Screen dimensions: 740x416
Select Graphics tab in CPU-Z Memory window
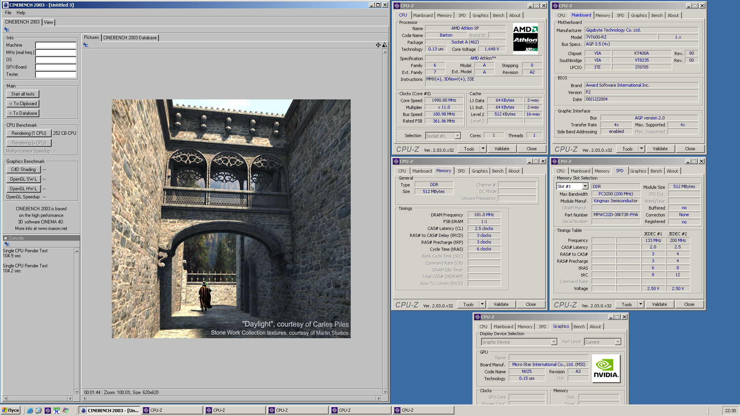[479, 171]
